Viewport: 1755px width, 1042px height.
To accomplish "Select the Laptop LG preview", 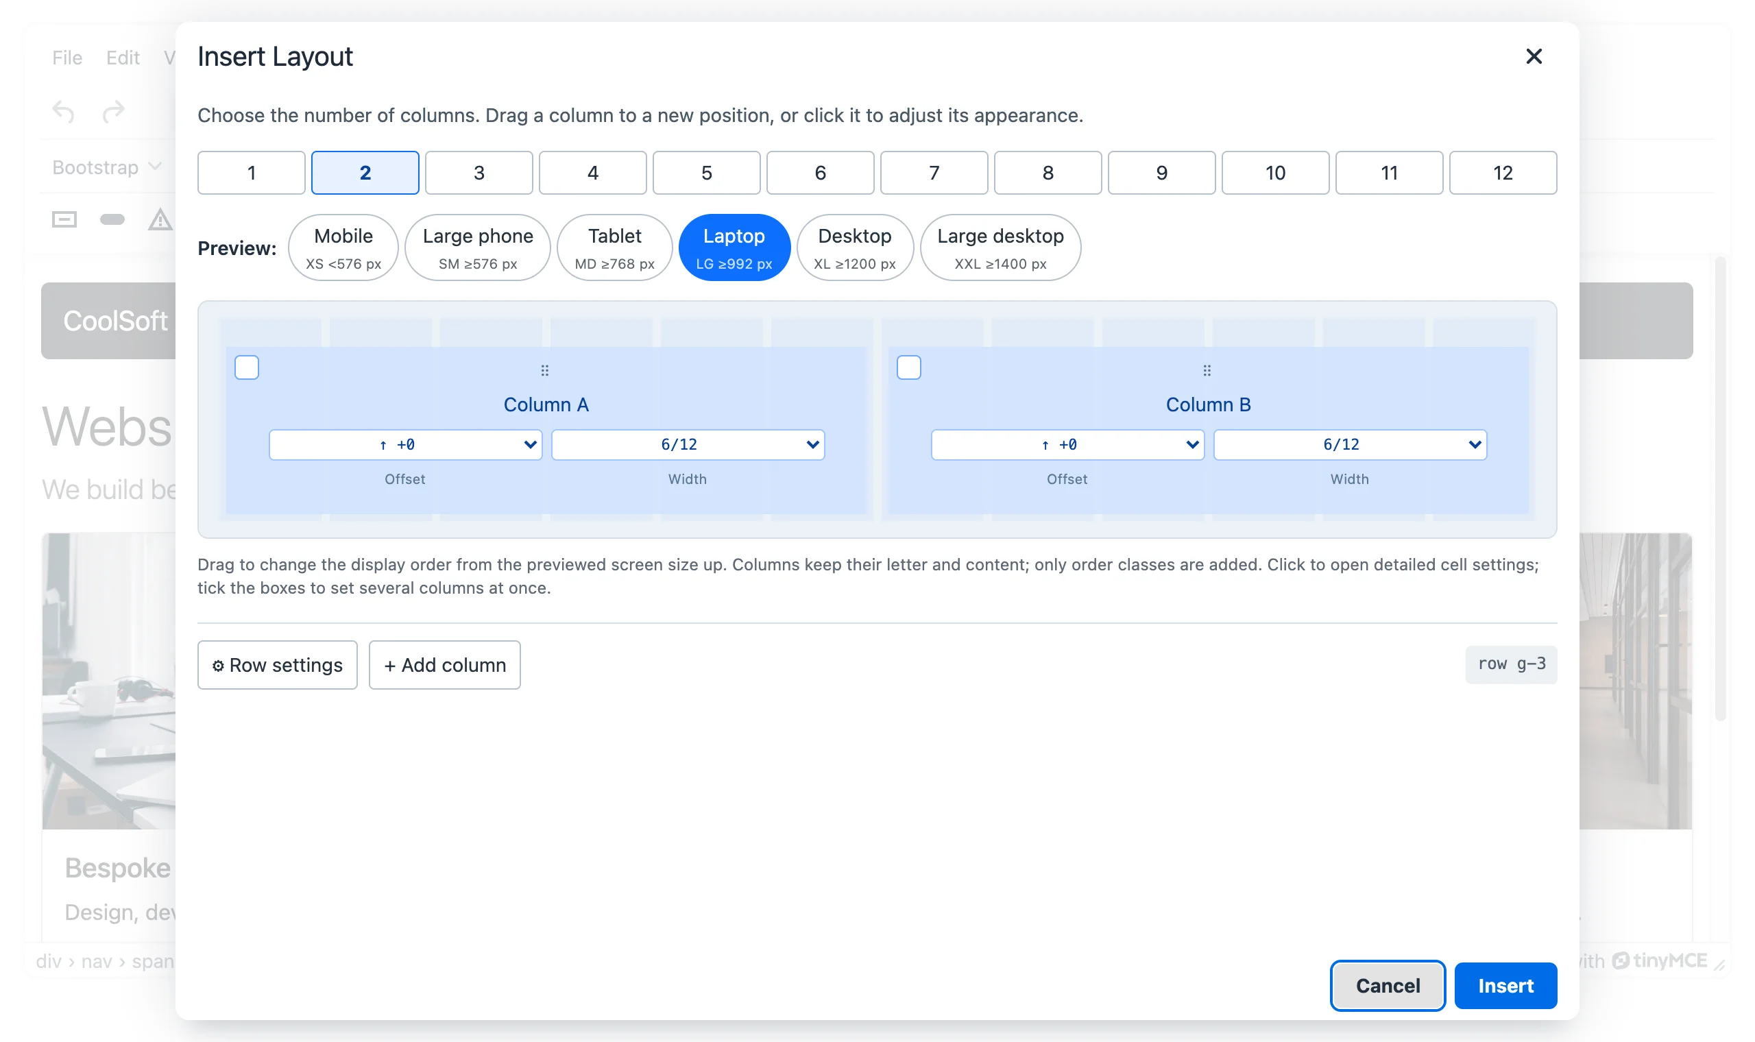I will click(734, 248).
